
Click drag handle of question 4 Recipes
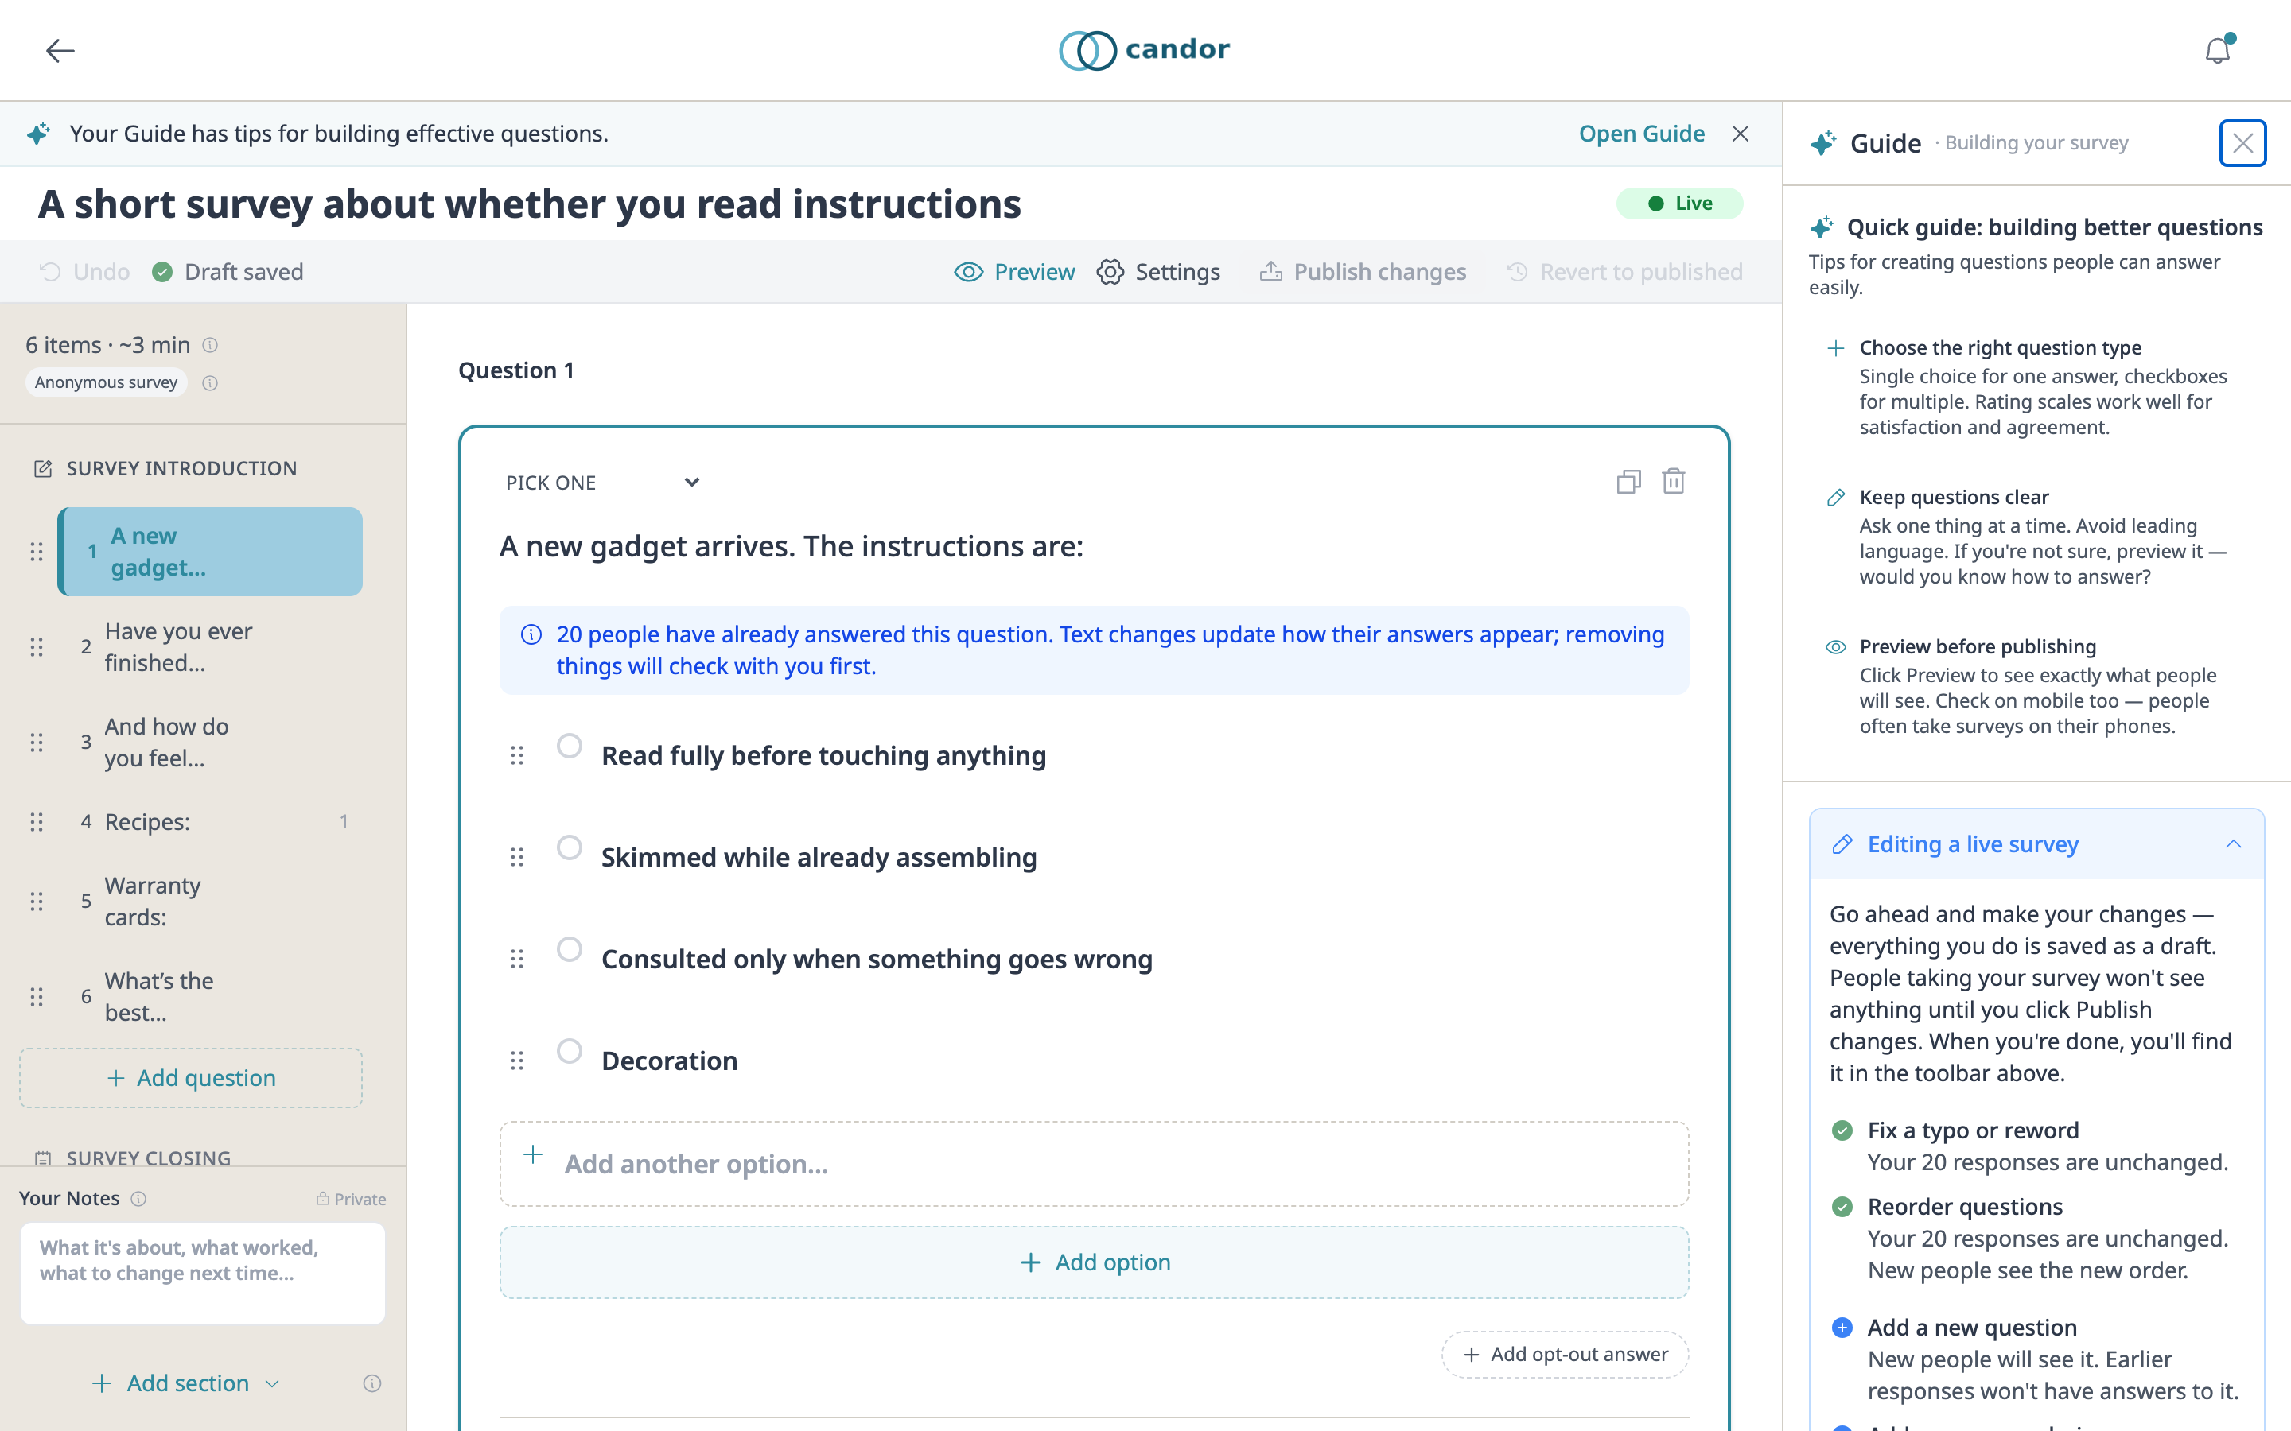click(x=36, y=821)
